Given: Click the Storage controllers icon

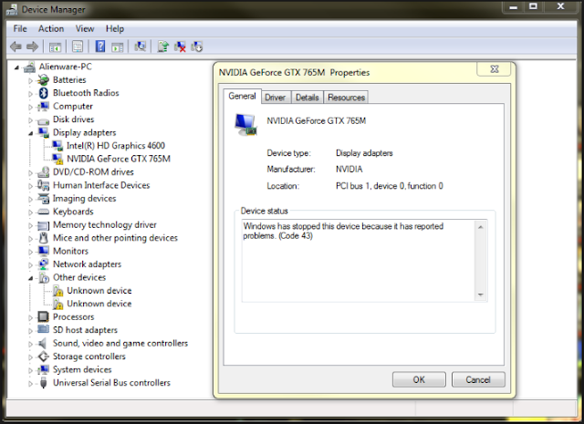Looking at the screenshot, I should click(44, 357).
